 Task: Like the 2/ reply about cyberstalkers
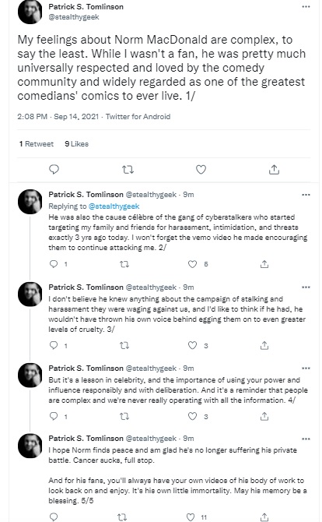coord(193,264)
